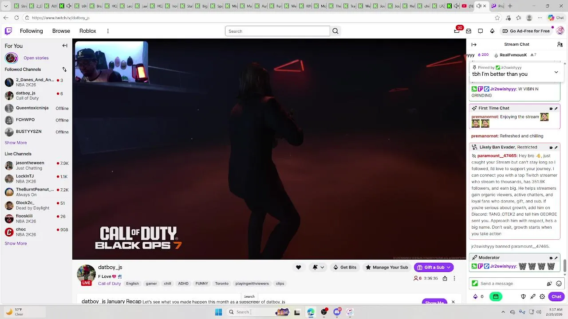The image size is (568, 319).
Task: Open the datboy_js profile avatar
Action: (86, 275)
